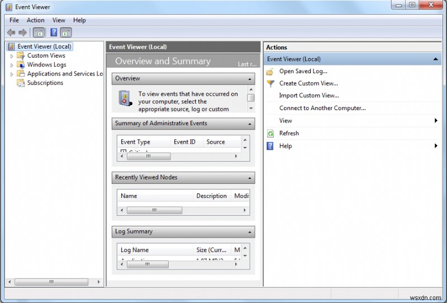
Task: Click Open Saved Log... action
Action: coord(303,72)
